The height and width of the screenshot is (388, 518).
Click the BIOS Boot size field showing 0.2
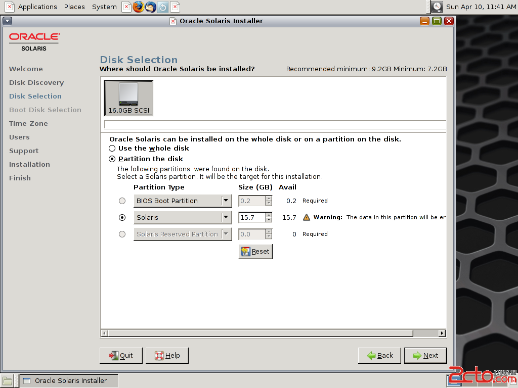pyautogui.click(x=252, y=201)
